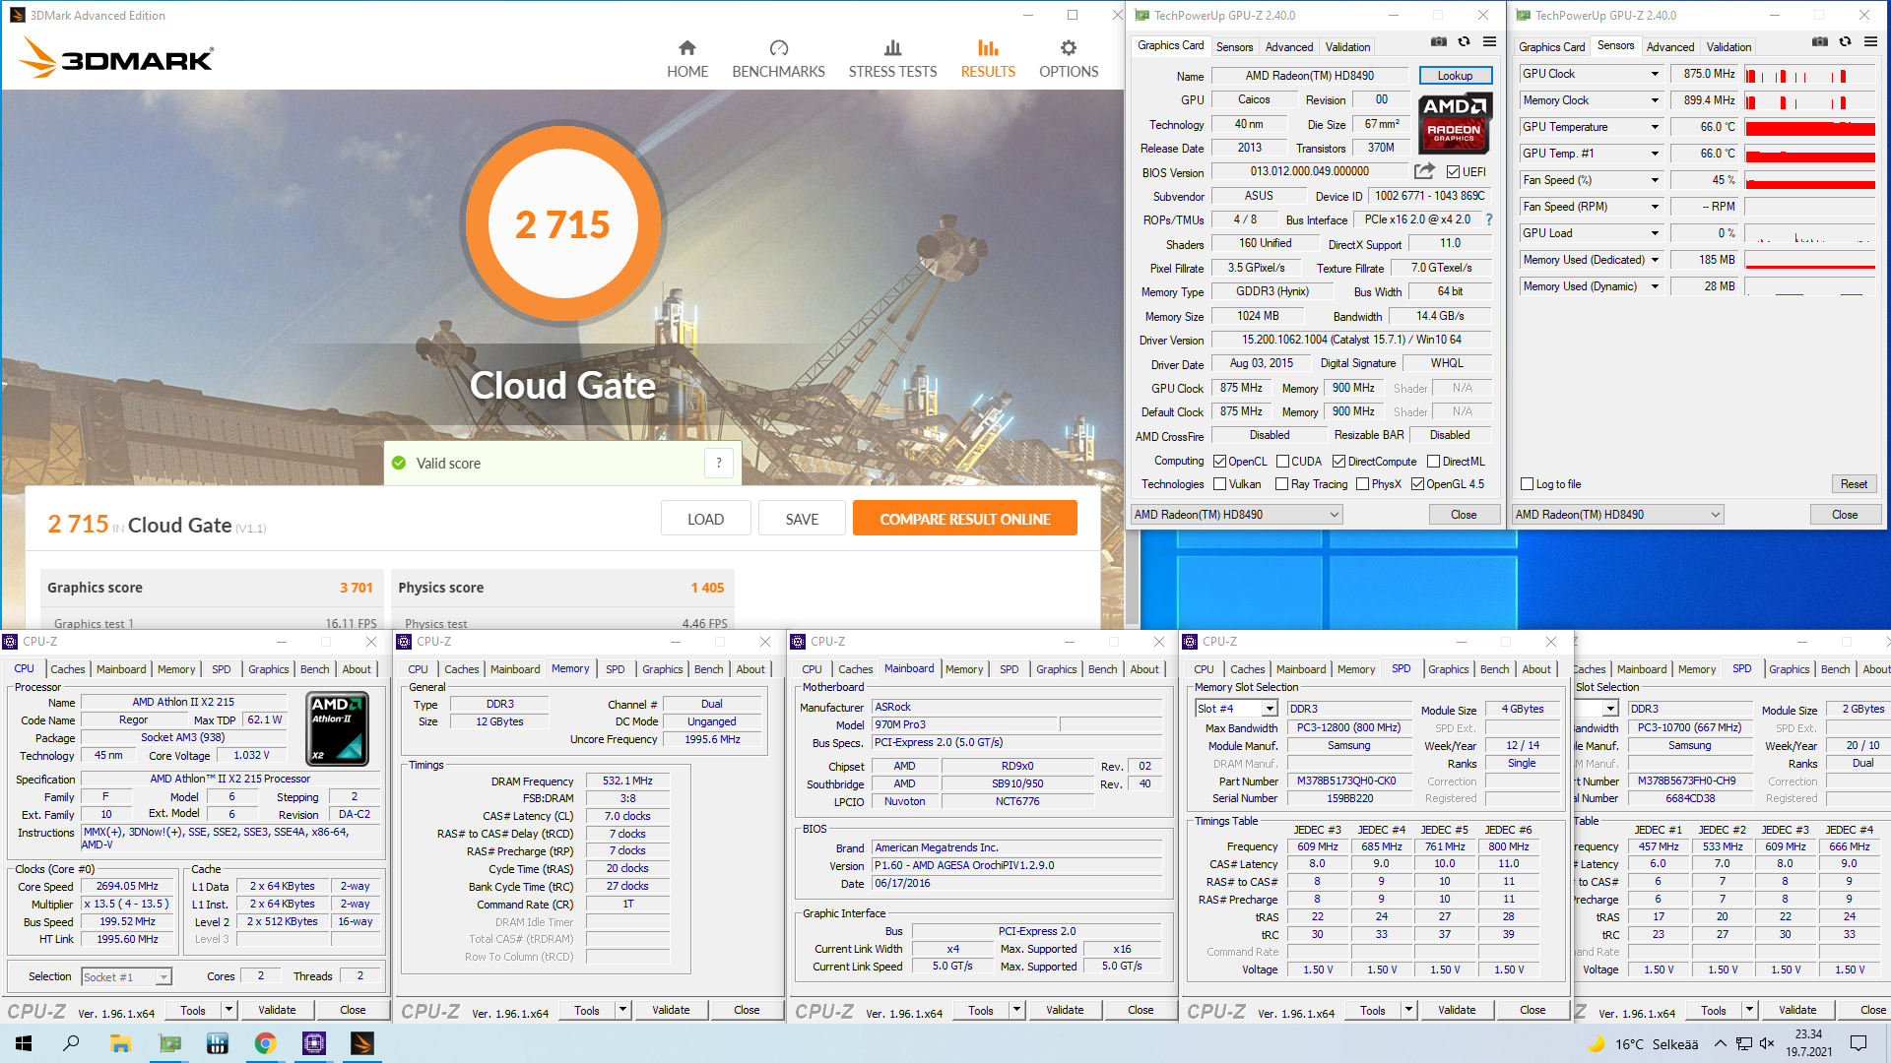Image resolution: width=1891 pixels, height=1063 pixels.
Task: Open the 3DMark HOME section
Action: coord(686,59)
